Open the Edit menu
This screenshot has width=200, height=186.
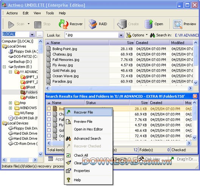tap(26, 13)
